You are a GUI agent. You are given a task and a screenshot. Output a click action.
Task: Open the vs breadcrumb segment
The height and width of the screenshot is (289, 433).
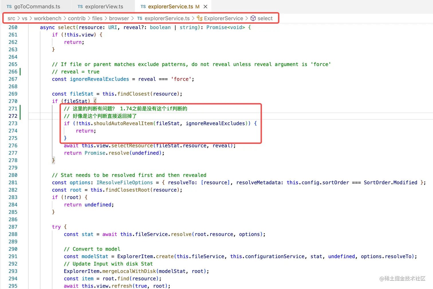tap(25, 18)
